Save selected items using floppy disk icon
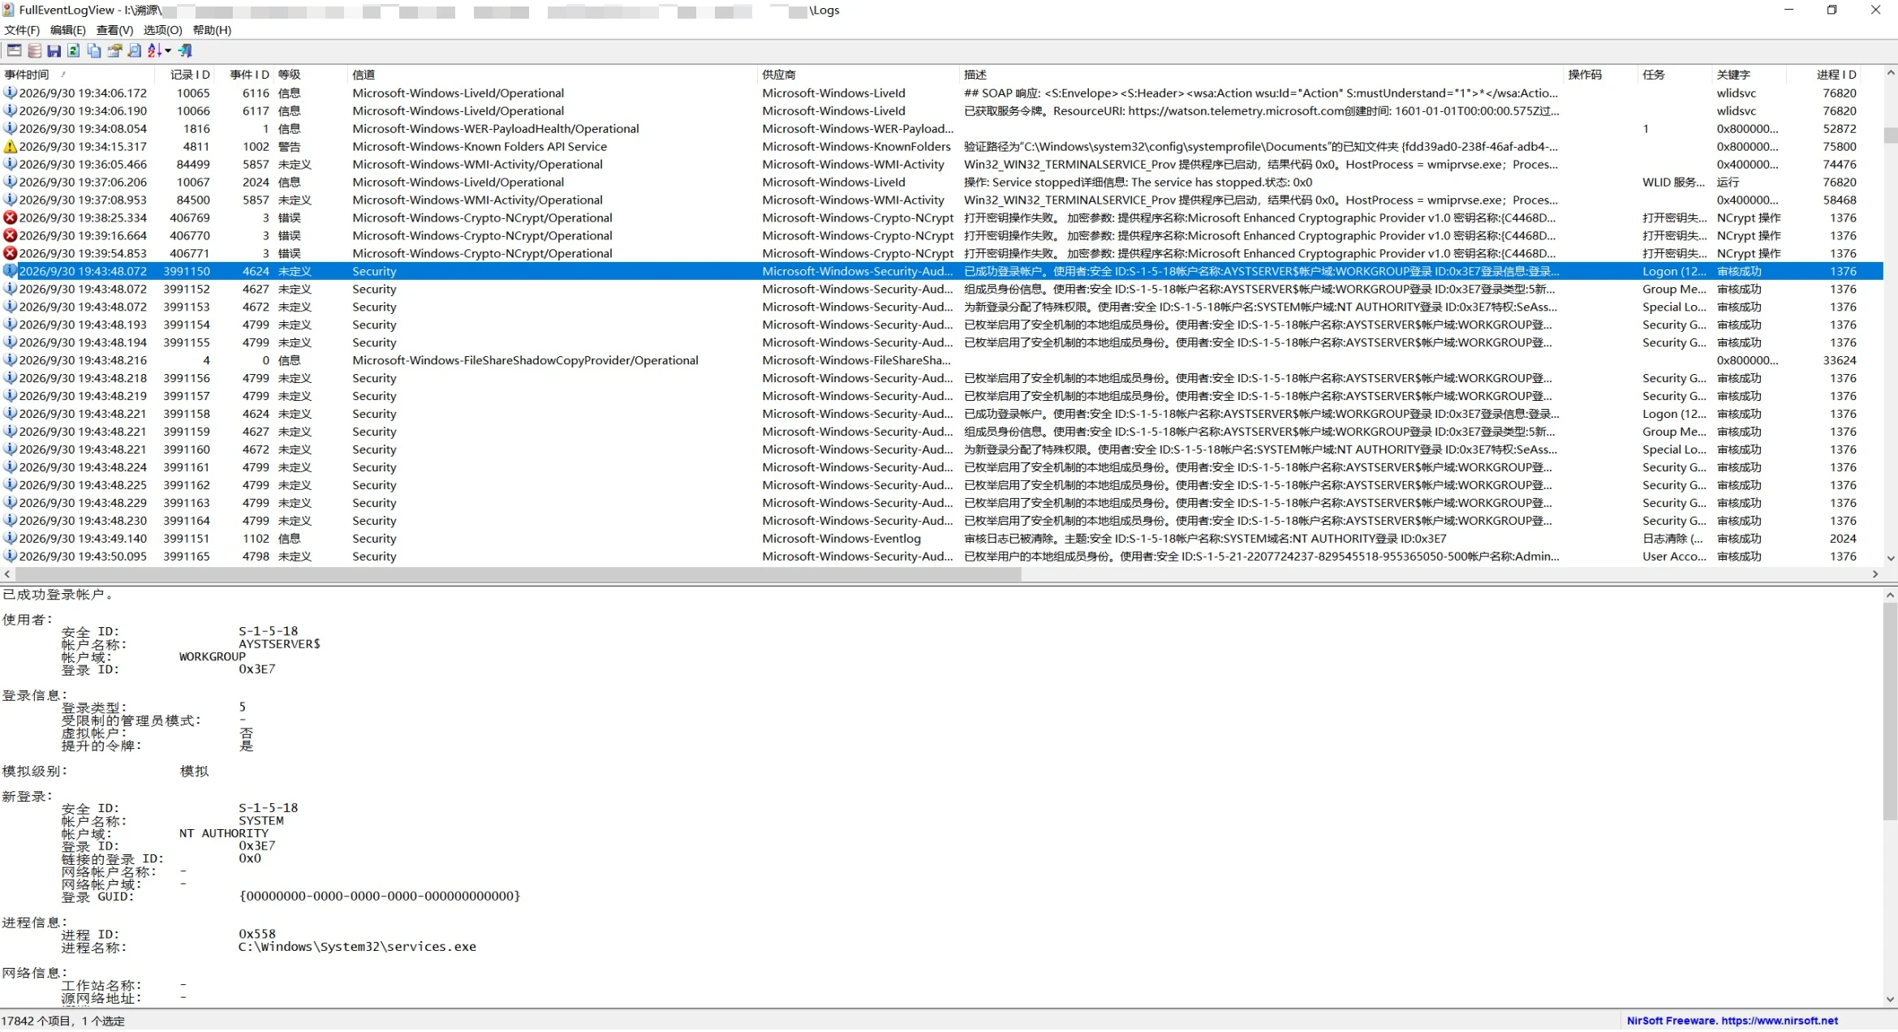 click(x=54, y=51)
